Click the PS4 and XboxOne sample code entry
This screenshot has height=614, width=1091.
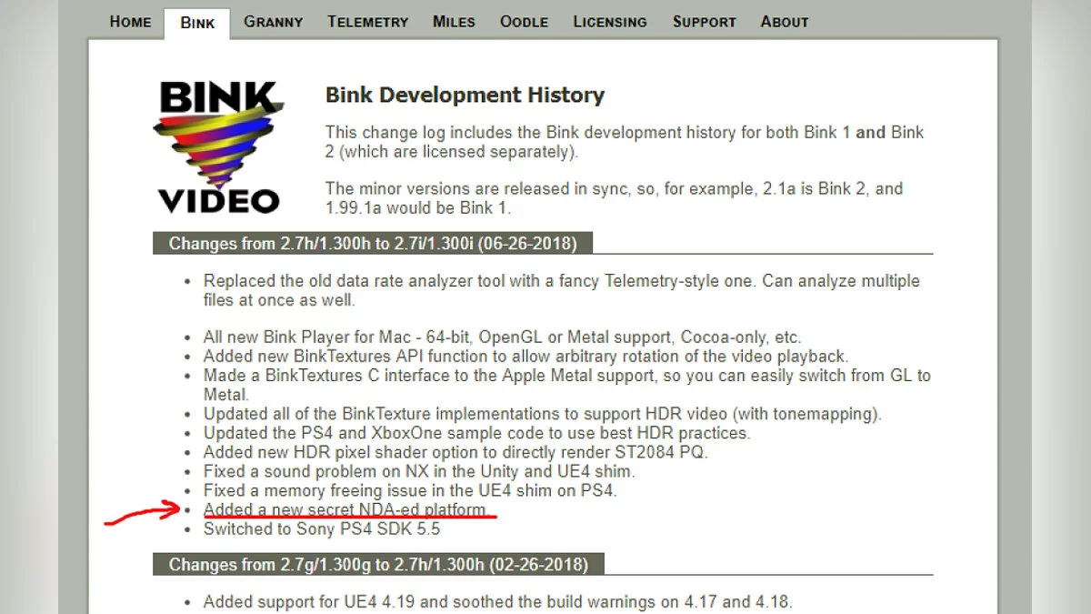[476, 433]
